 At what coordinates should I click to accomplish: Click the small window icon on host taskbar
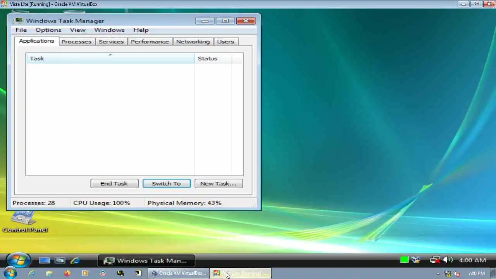point(138,273)
